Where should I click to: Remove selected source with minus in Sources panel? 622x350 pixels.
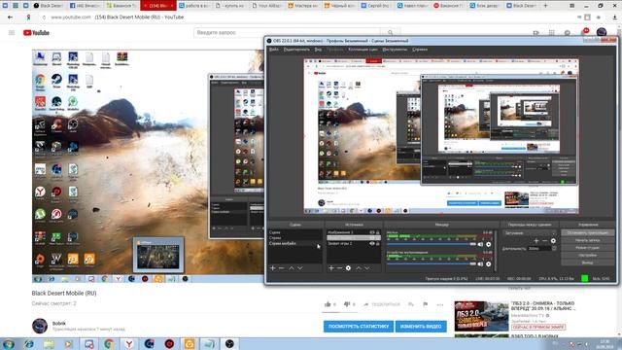[x=339, y=268]
